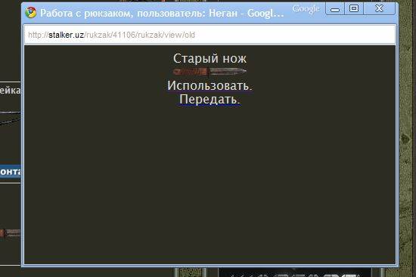Image resolution: width=416 pixels, height=277 pixels.
Task: Minimize the popup window
Action: click(x=335, y=9)
